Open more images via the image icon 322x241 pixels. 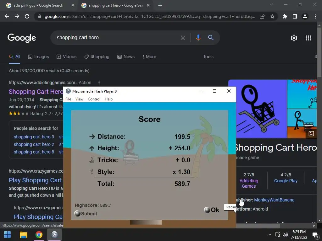point(311,134)
